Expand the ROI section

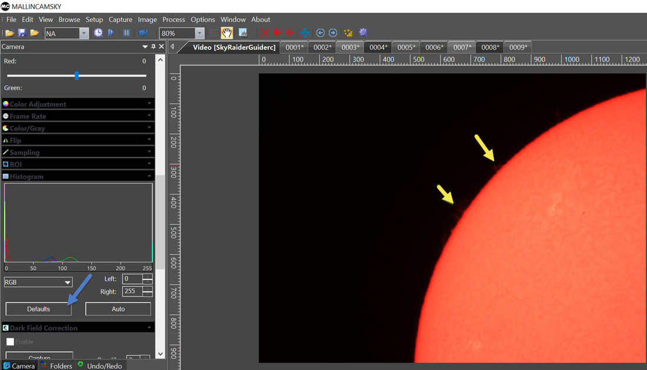78,164
